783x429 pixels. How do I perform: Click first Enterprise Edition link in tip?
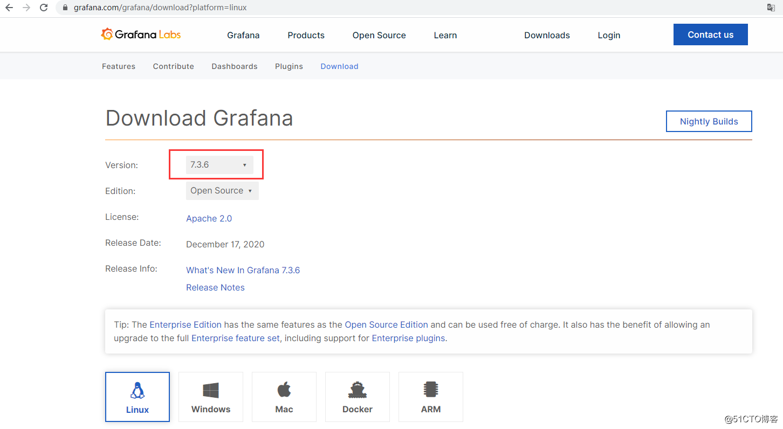pos(186,324)
